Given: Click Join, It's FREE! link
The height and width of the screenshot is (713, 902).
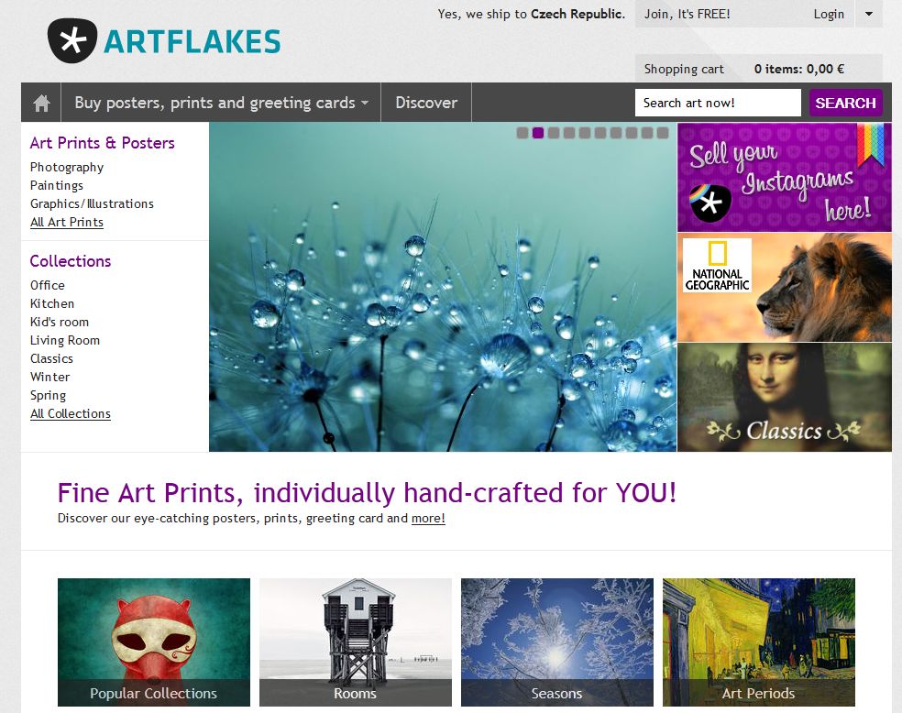Looking at the screenshot, I should pos(687,14).
